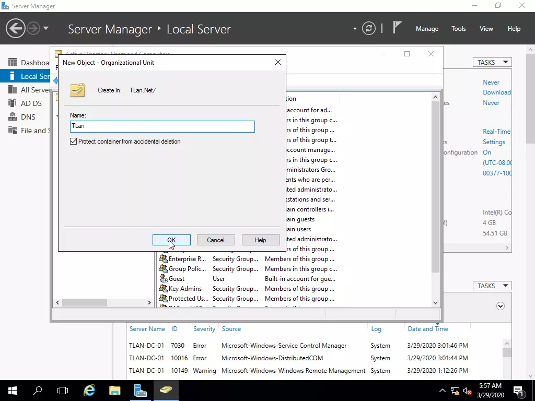Open the taskbar clock showing 5:57 AM
Image resolution: width=535 pixels, height=401 pixels.
(490, 391)
